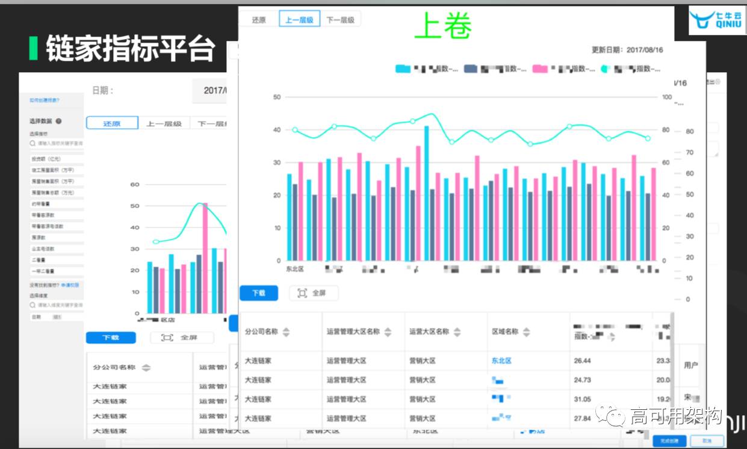The height and width of the screenshot is (449, 747).
Task: Click the 完成创建 button at the bottom right
Action: click(x=669, y=441)
